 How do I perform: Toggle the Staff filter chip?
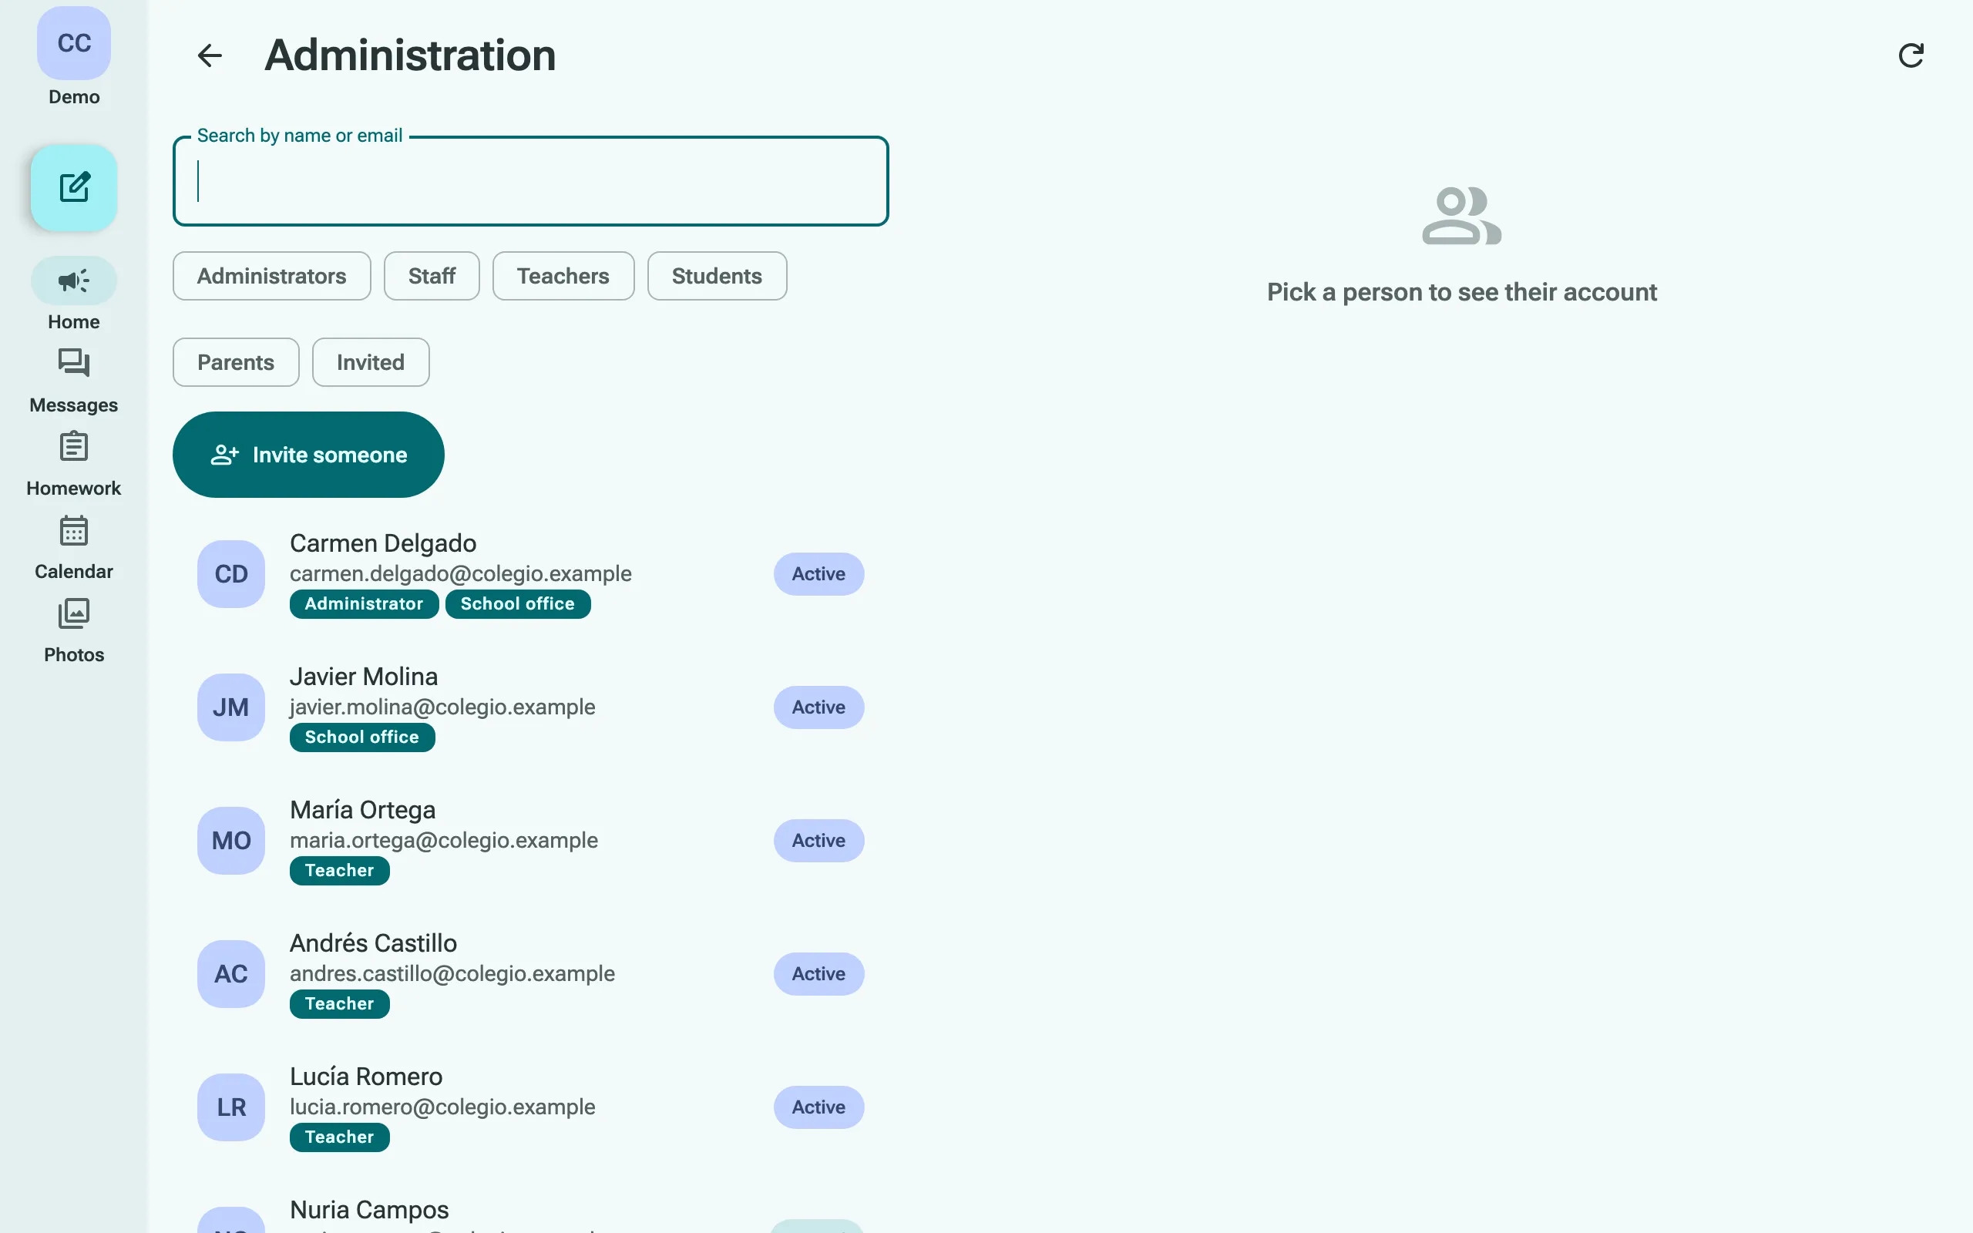(432, 276)
